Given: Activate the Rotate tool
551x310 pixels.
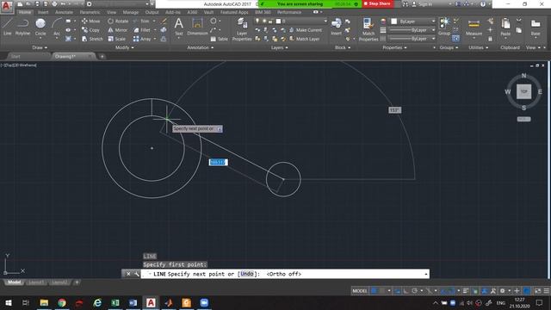Looking at the screenshot, I should tap(118, 21).
